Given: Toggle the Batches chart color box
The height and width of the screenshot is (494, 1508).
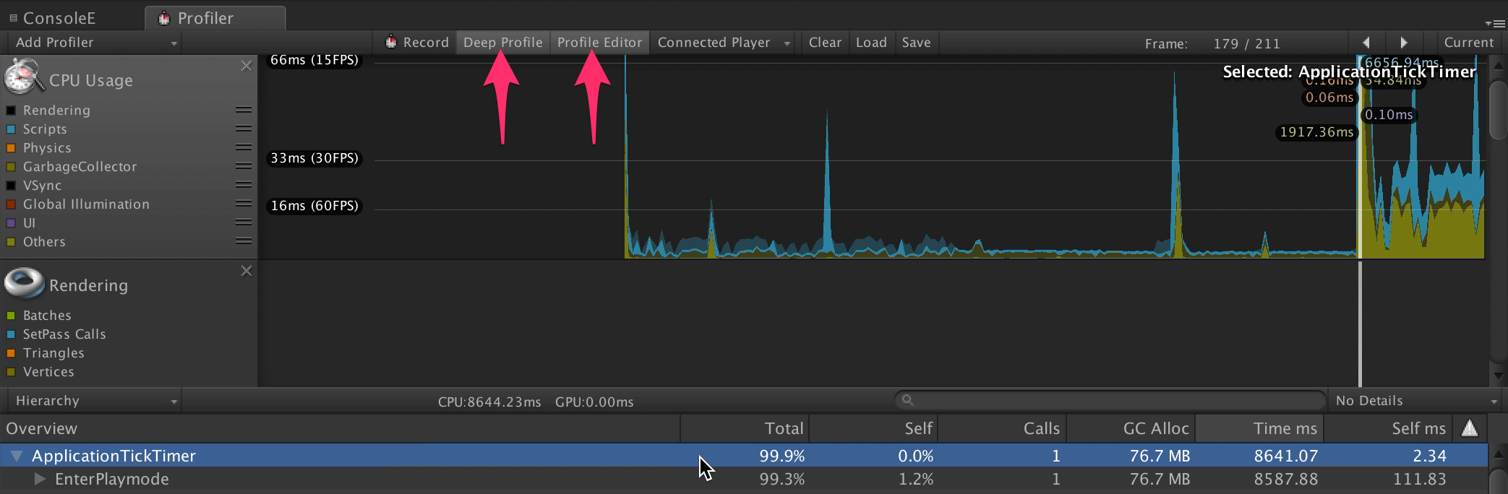Looking at the screenshot, I should pyautogui.click(x=11, y=316).
